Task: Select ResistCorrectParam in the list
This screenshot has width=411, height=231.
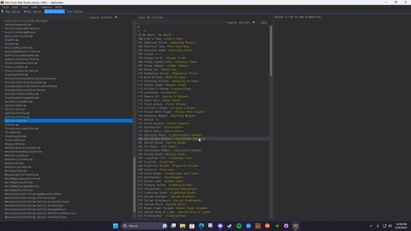Action: click(x=19, y=36)
